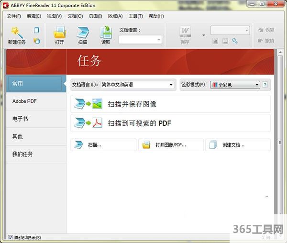Click the Save to Word icon (保存)
Viewport: 287px width, 243px height.
185,32
